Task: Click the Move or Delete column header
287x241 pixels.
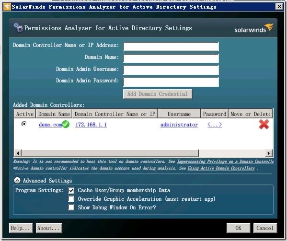Action: [x=251, y=114]
